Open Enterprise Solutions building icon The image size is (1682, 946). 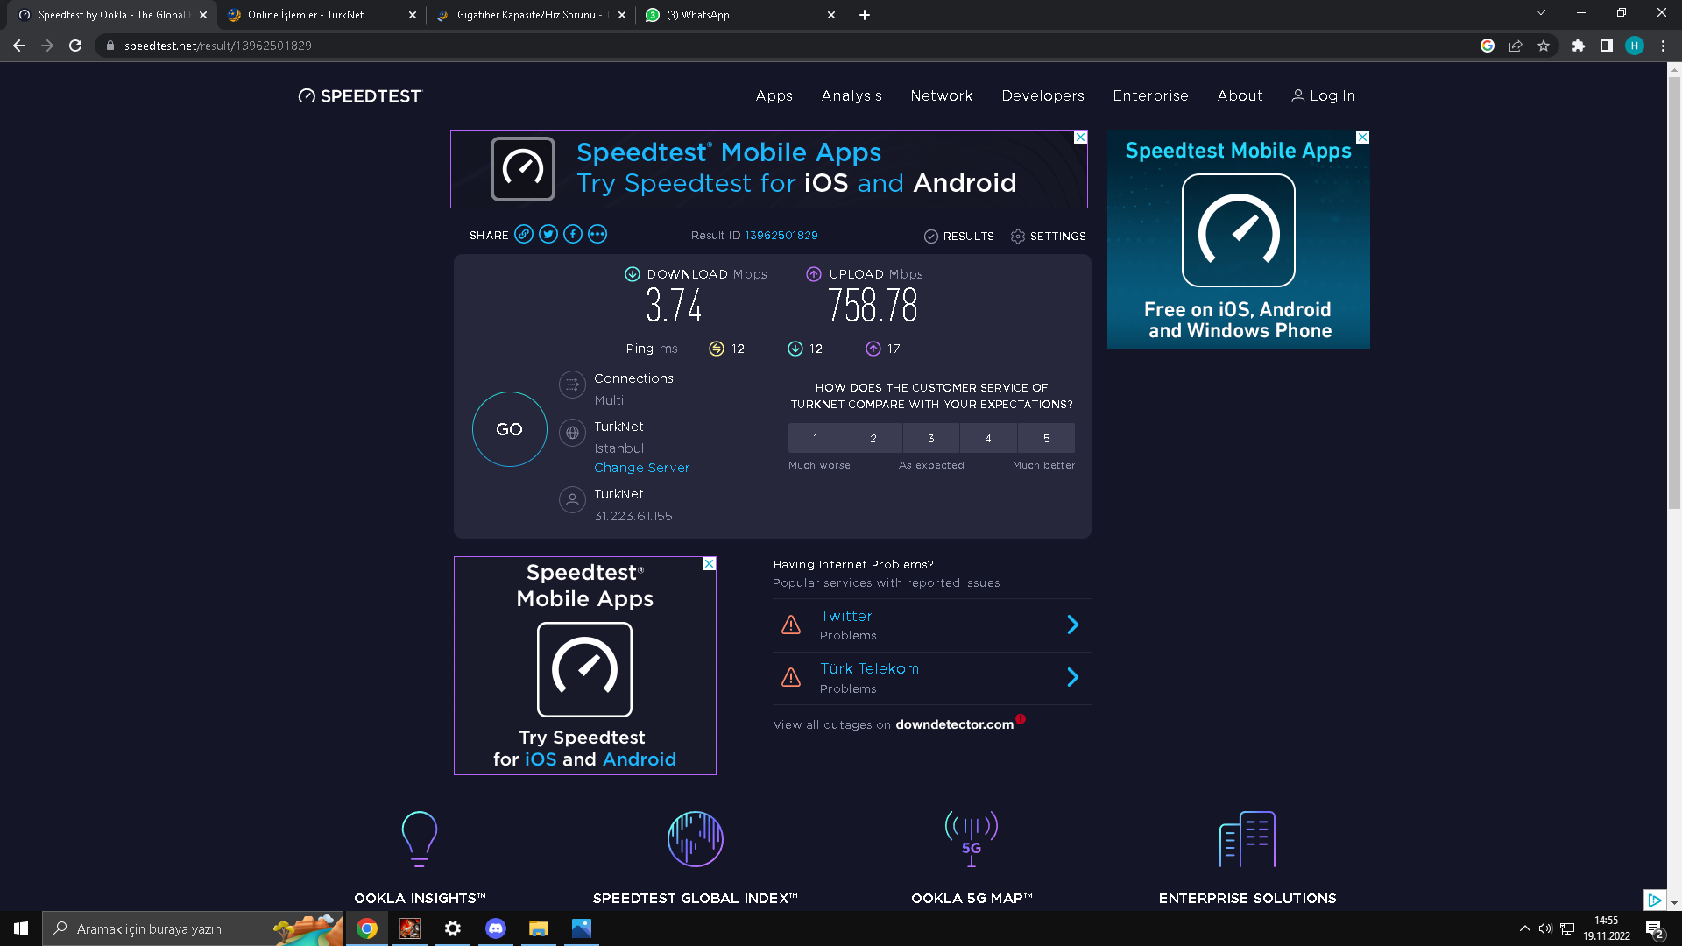pyautogui.click(x=1247, y=839)
